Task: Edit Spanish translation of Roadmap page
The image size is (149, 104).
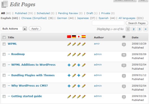Action: 83,55
